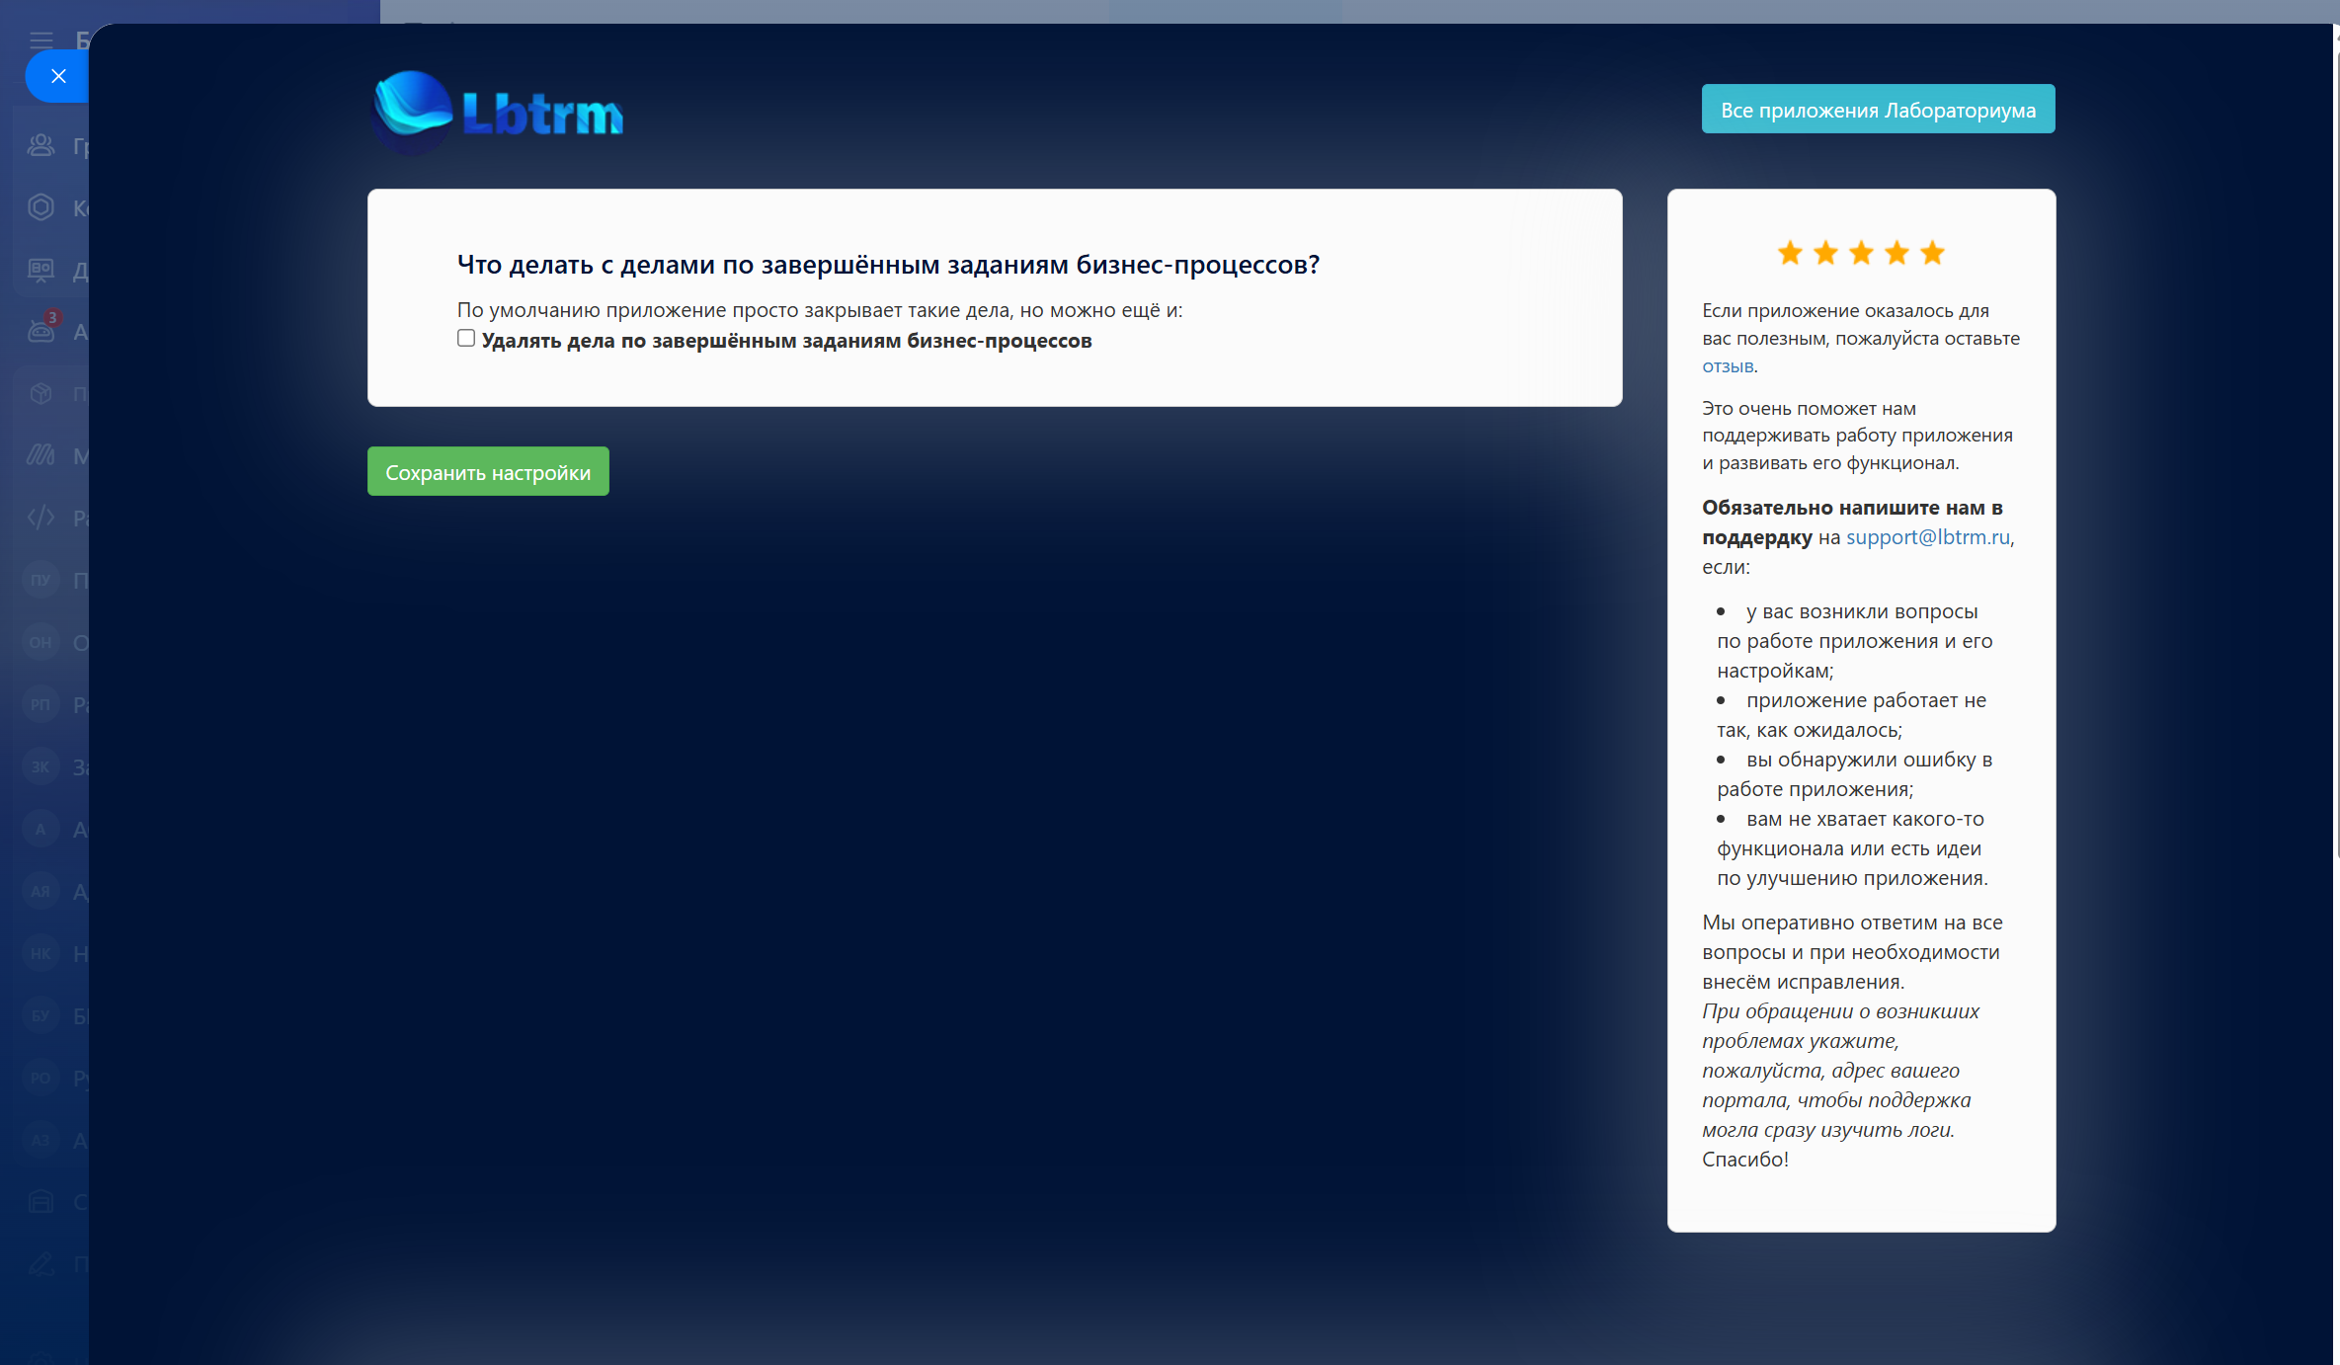Image resolution: width=2340 pixels, height=1365 pixels.
Task: Click the code brackets sidebar icon
Action: point(40,518)
